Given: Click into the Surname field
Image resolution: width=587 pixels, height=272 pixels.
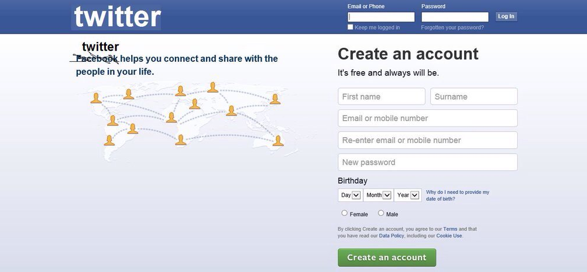Looking at the screenshot, I should pos(473,96).
